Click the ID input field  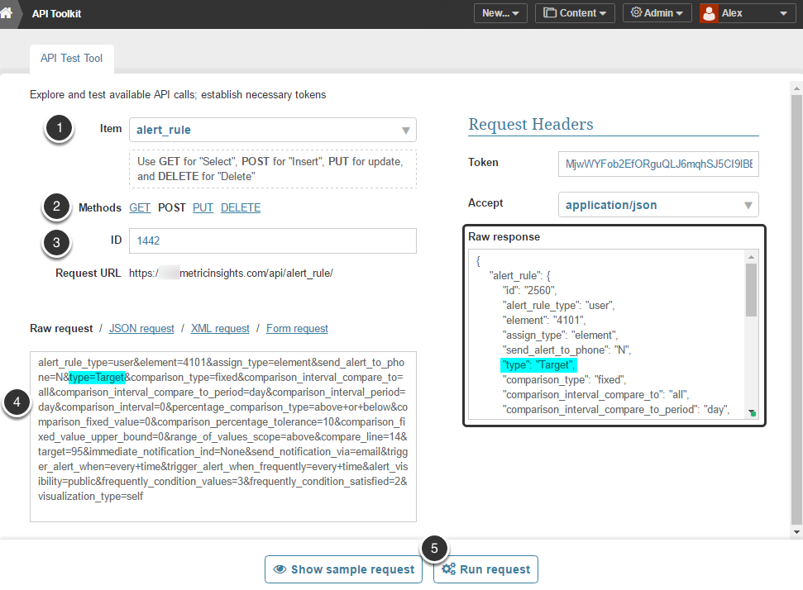[x=272, y=240]
